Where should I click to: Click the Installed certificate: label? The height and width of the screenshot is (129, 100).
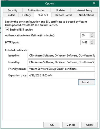point(16,50)
